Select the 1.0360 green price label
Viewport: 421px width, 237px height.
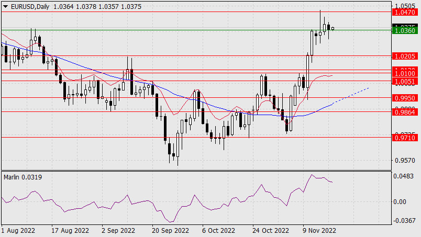coord(405,30)
